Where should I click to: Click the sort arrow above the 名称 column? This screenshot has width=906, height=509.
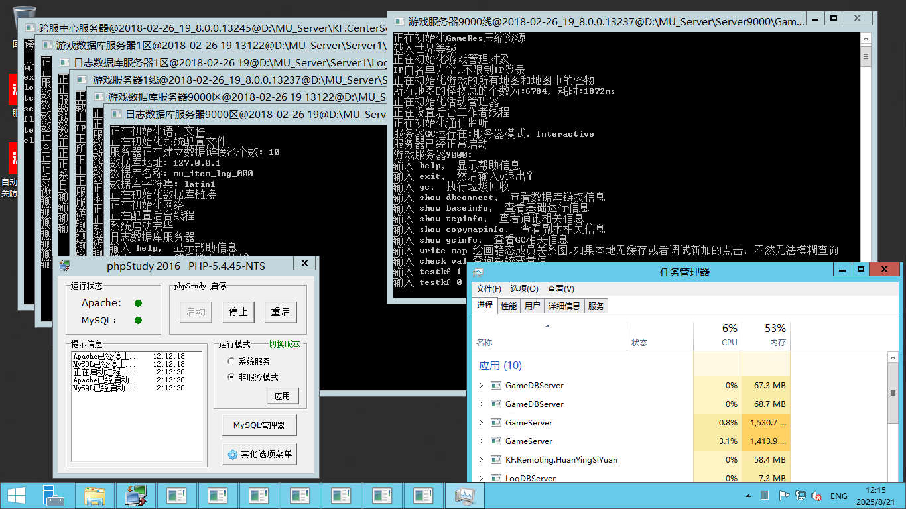(x=547, y=327)
